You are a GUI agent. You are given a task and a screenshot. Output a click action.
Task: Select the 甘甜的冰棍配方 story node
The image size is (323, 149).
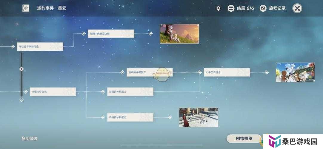point(130,92)
